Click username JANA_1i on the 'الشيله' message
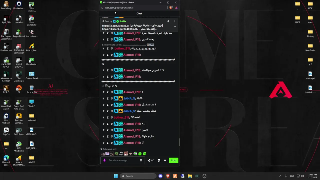Image resolution: width=320 pixels, height=180 pixels. pos(129,98)
